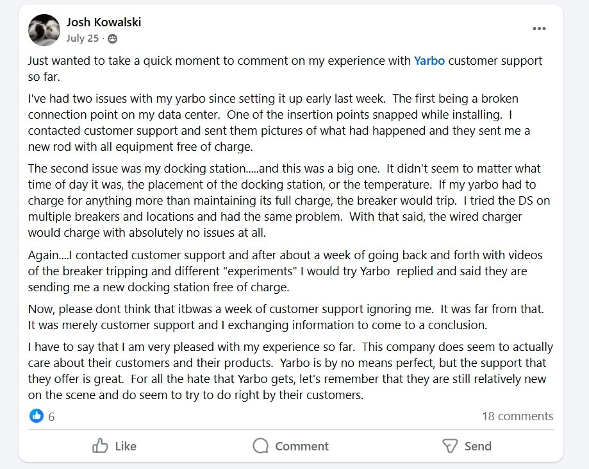This screenshot has height=469, width=589.
Task: Click the thumbs-up outline icon
Action: tap(101, 446)
